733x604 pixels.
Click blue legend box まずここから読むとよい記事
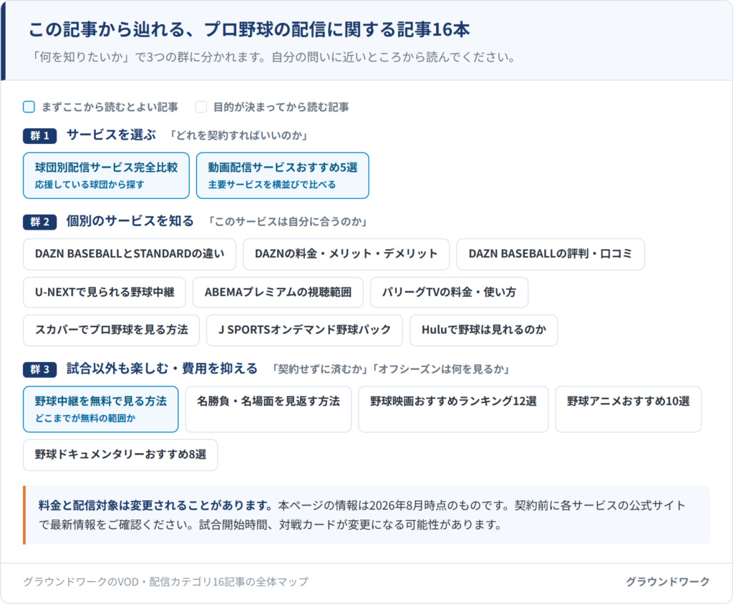click(29, 107)
